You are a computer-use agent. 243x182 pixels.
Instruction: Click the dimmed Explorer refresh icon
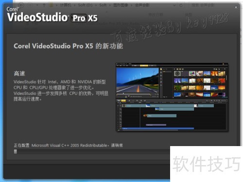coord(181,5)
